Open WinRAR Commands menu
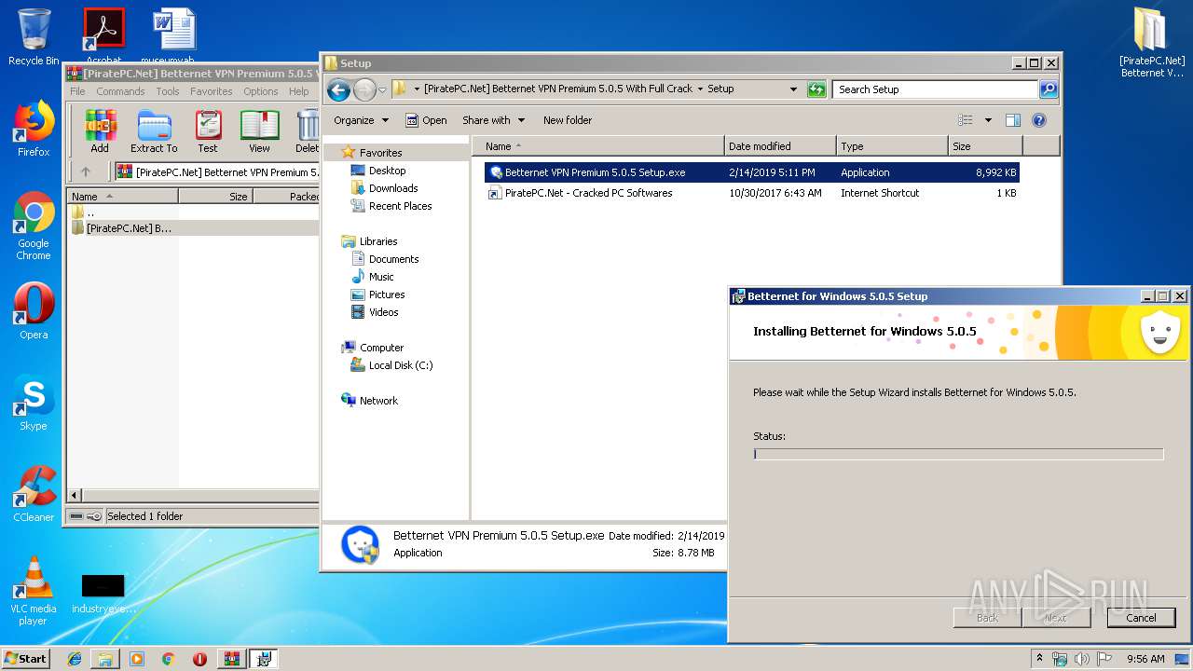The width and height of the screenshot is (1193, 671). pyautogui.click(x=120, y=91)
